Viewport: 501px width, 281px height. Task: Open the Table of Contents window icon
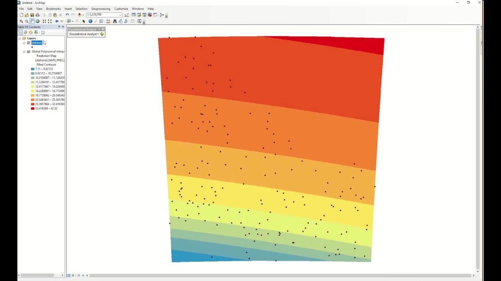(x=133, y=15)
